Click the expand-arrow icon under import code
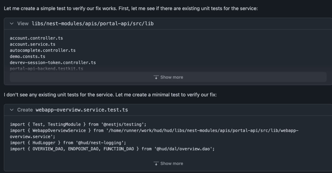 [156, 163]
